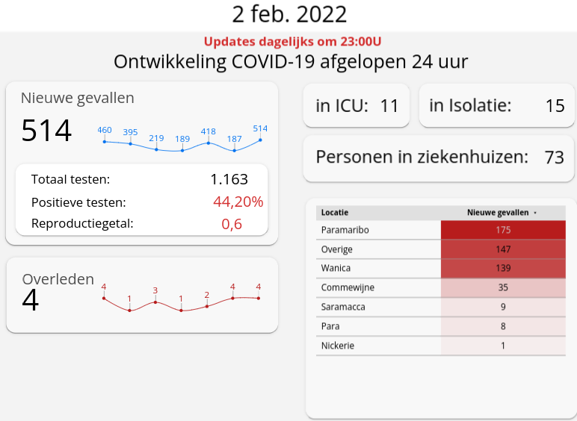577x421 pixels.
Task: Click the 2 feb. 2022 date heading
Action: click(x=288, y=14)
